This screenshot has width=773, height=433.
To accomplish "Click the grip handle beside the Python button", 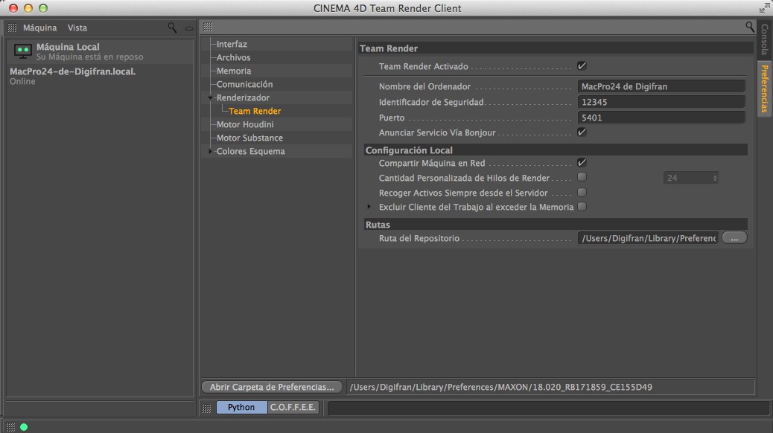I will (208, 408).
